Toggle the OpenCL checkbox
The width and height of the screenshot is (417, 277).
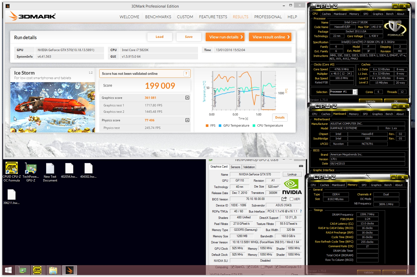pyautogui.click(x=232, y=267)
